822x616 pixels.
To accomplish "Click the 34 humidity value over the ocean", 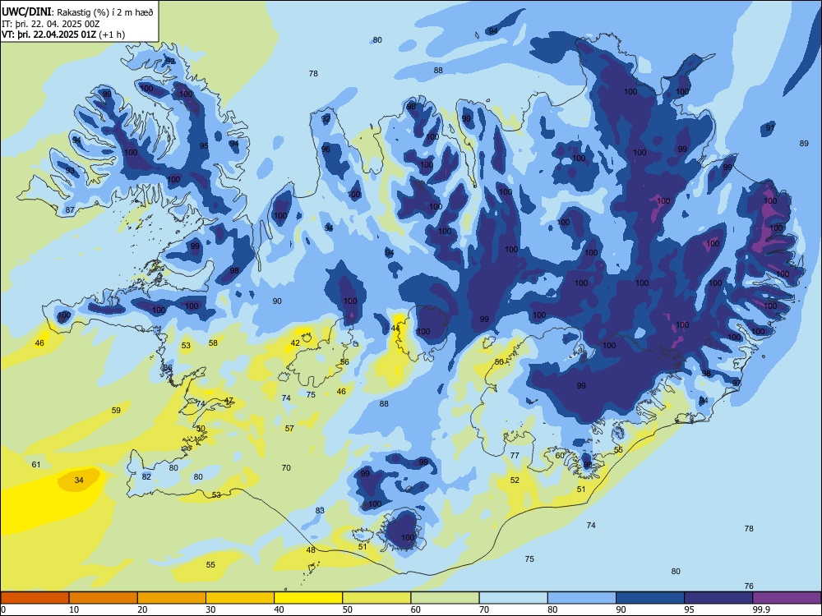I will coord(79,480).
